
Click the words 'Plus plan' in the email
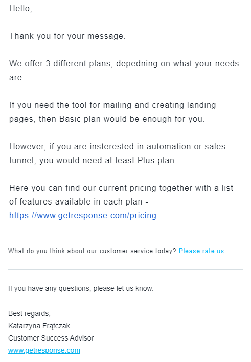(157, 160)
